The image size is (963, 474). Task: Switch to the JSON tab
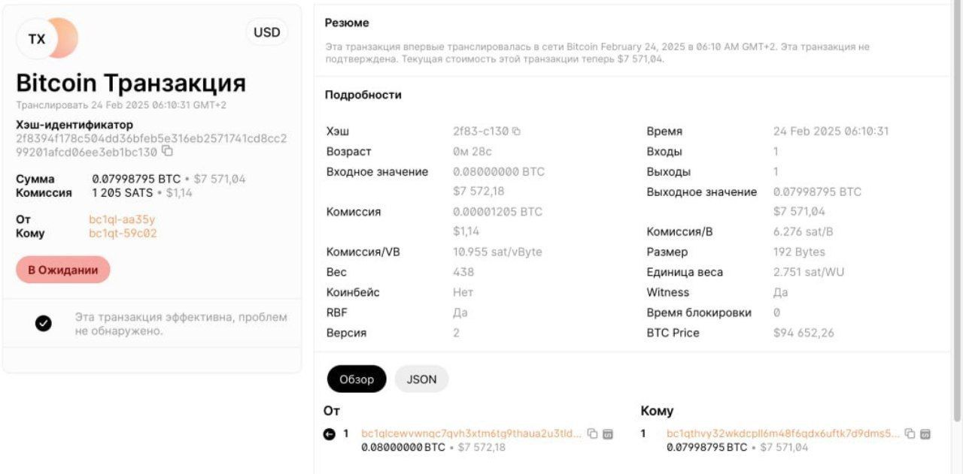(x=421, y=379)
